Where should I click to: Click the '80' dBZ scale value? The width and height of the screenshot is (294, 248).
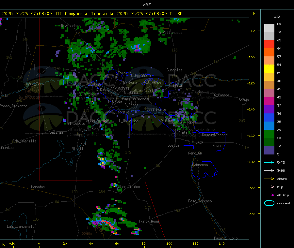[279, 24]
